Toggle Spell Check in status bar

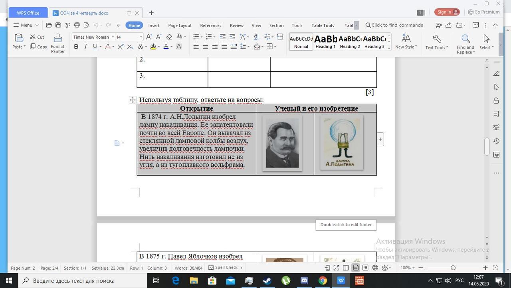[223, 268]
